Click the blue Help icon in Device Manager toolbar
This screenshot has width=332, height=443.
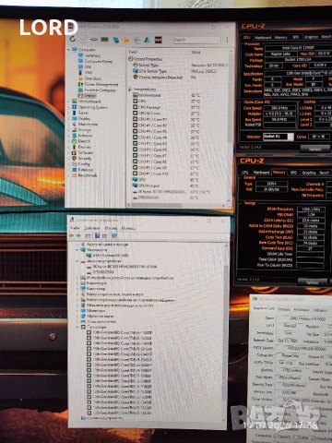click(97, 235)
